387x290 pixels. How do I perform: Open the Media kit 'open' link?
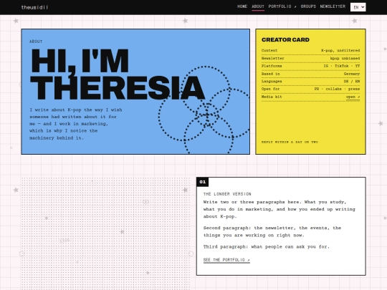tap(353, 97)
